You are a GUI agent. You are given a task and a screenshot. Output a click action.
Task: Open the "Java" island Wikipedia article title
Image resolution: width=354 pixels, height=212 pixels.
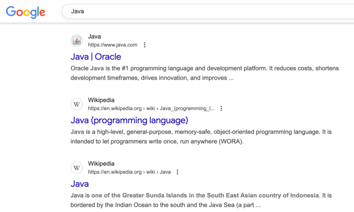(x=80, y=184)
